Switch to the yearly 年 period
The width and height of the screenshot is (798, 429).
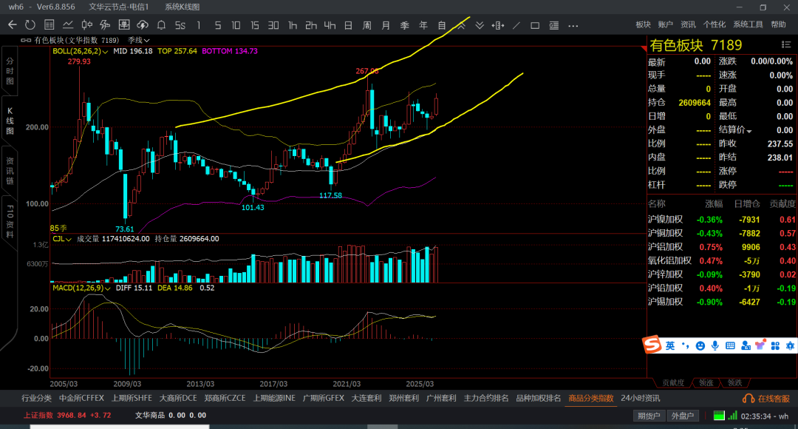[x=423, y=25]
